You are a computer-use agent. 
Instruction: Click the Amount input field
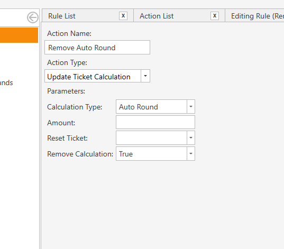[x=155, y=122]
